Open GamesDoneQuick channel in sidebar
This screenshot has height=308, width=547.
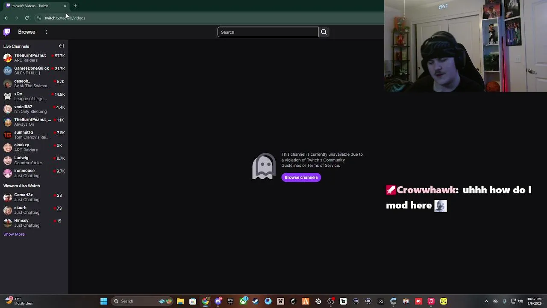[34, 71]
